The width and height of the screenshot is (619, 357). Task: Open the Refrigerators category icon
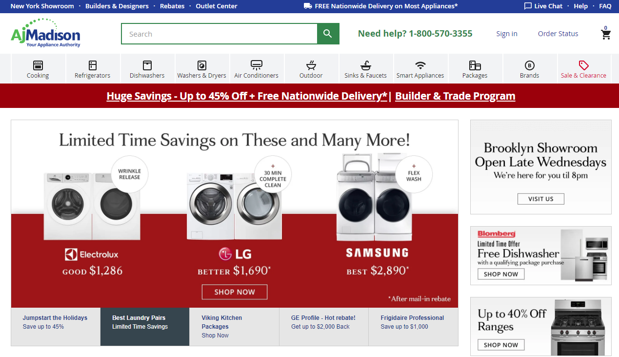pyautogui.click(x=93, y=65)
